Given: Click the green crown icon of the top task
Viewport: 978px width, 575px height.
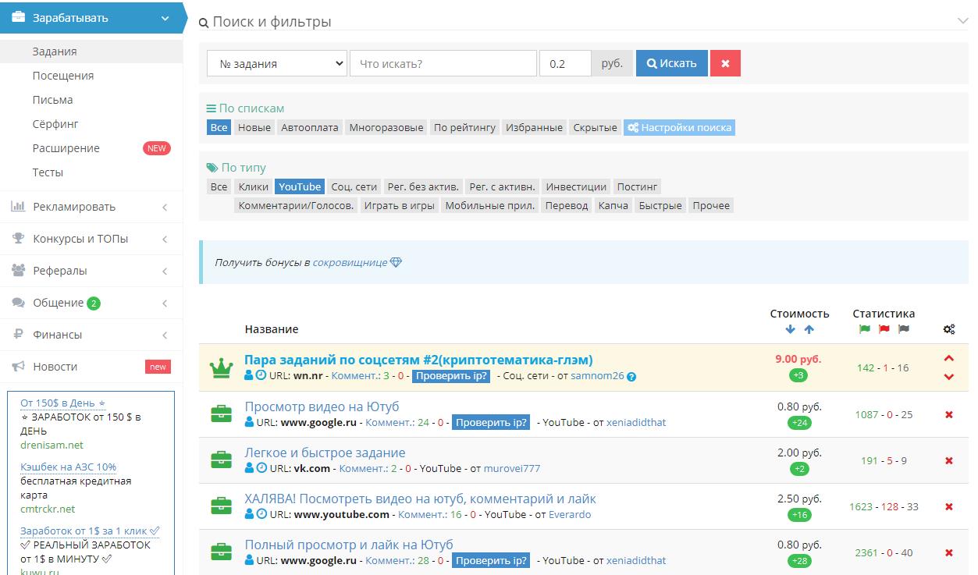Looking at the screenshot, I should 222,367.
